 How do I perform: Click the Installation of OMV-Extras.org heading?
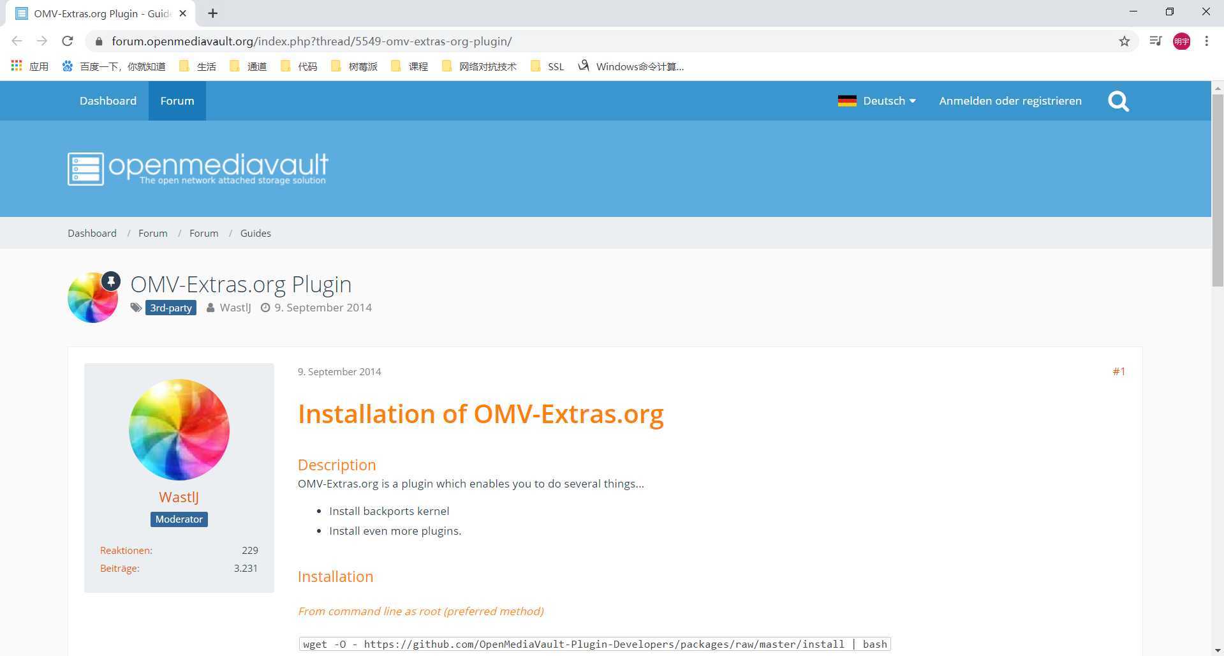click(x=481, y=414)
